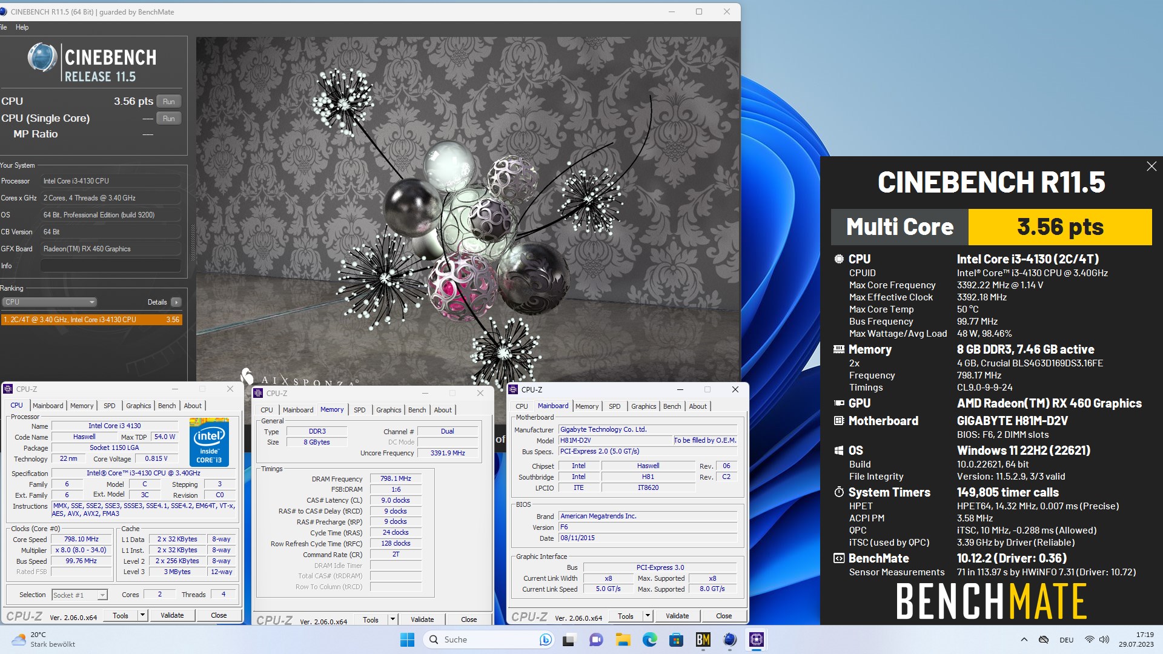
Task: Open the Chat (Teams) taskbar icon
Action: (x=596, y=640)
